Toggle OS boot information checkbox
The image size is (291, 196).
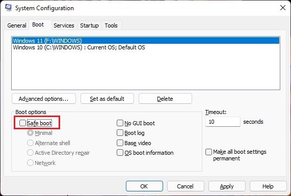[120, 153]
